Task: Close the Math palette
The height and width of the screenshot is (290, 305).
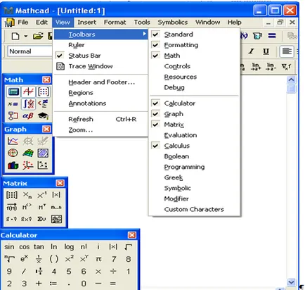Action: (46, 80)
